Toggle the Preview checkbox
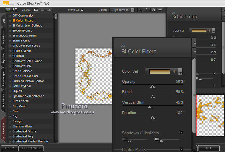 click(x=82, y=10)
